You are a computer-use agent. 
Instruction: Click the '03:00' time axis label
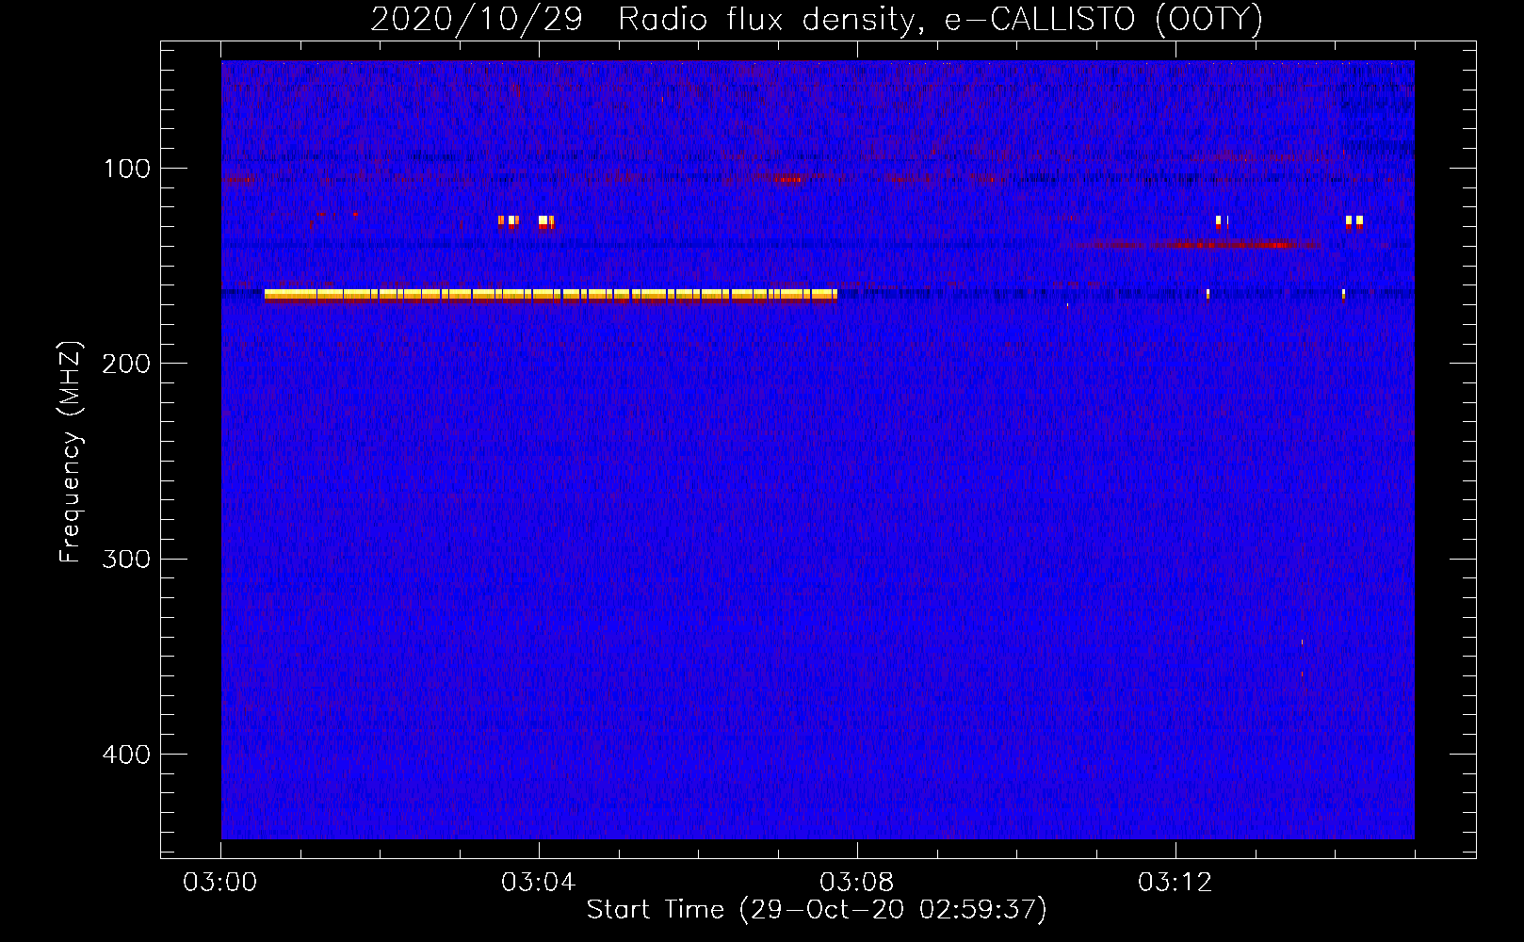[x=220, y=883]
